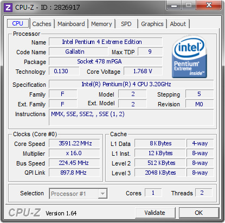
Task: Minimize the CPU-Z window
Action: pyautogui.click(x=174, y=5)
